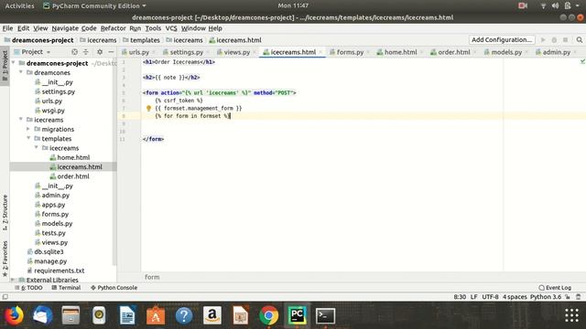Collapse the templates folder
The image size is (586, 329).
(x=28, y=138)
